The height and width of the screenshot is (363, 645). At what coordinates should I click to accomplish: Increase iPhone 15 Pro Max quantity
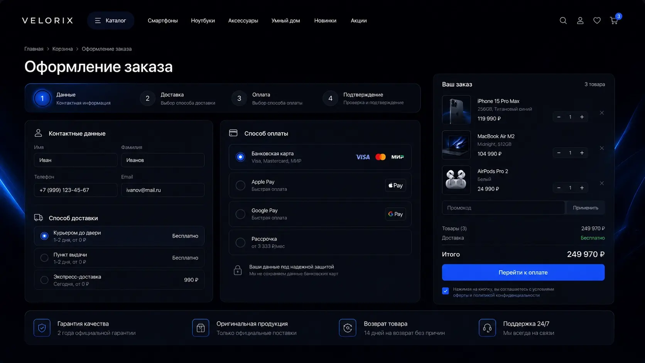(582, 117)
